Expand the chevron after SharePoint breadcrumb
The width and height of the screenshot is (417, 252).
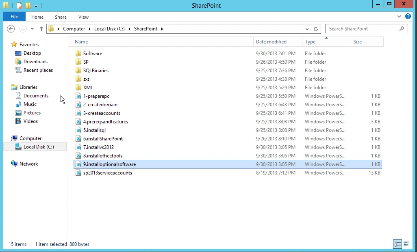162,29
